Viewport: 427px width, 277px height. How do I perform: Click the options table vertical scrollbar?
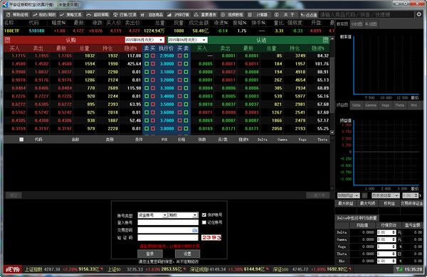(332, 85)
